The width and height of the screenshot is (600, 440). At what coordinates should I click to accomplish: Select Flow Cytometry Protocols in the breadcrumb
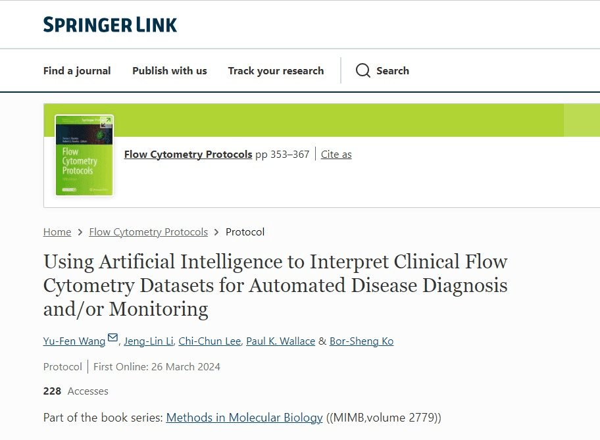[x=148, y=232]
